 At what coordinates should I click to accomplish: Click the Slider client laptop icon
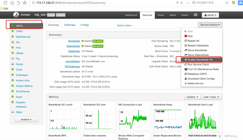click(x=13, y=112)
